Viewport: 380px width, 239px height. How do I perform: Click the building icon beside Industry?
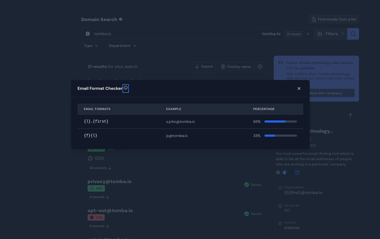tap(280, 223)
